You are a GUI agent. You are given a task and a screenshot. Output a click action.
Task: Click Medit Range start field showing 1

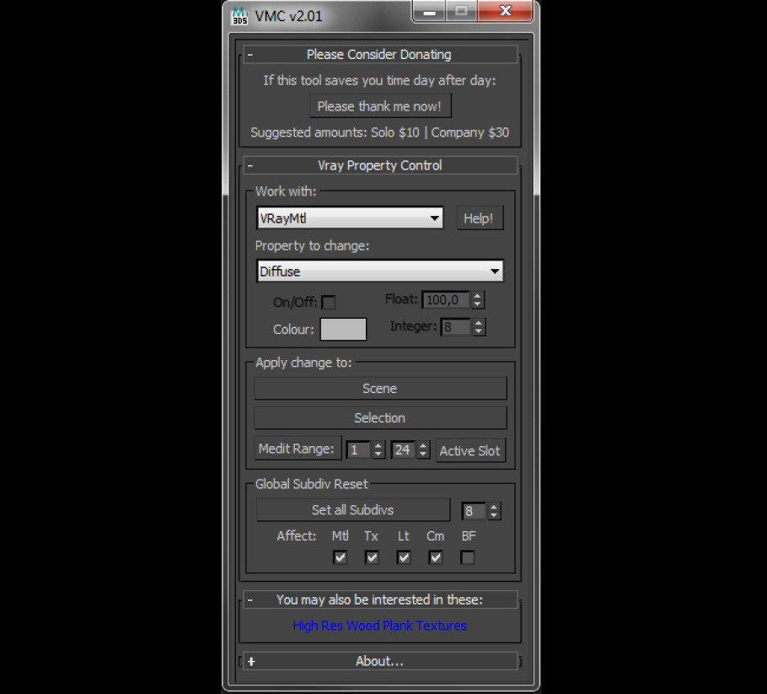(359, 449)
